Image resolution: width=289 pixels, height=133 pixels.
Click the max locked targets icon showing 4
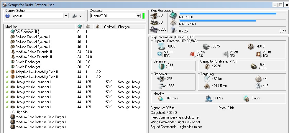[x=259, y=79]
